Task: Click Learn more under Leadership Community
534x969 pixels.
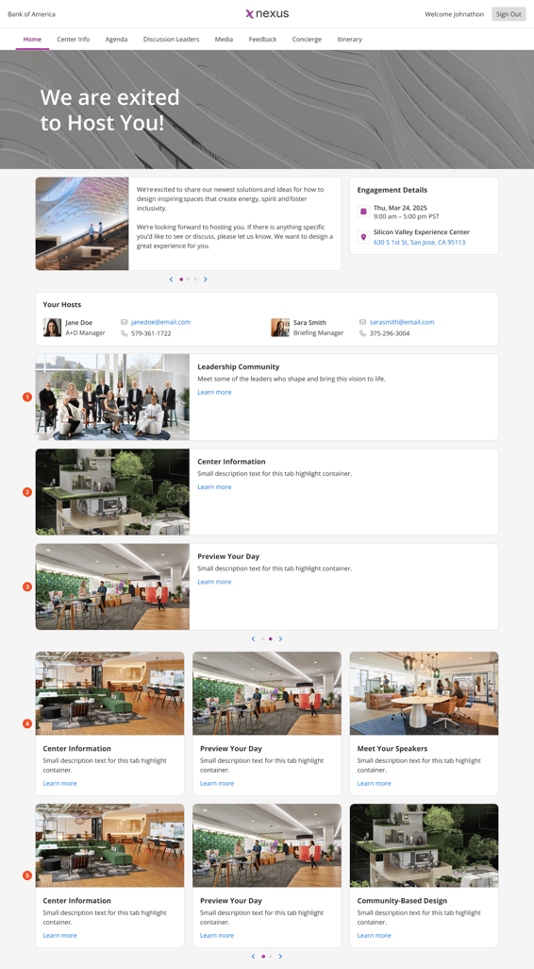Action: (x=214, y=393)
